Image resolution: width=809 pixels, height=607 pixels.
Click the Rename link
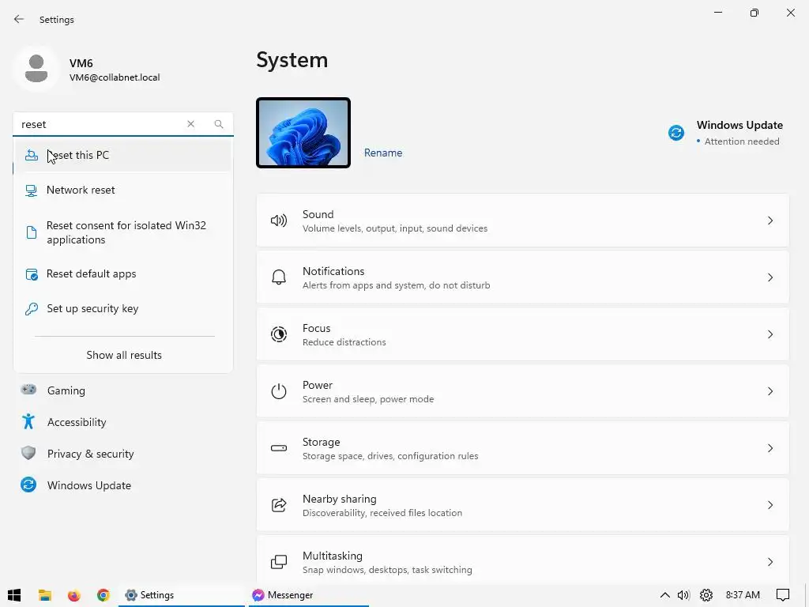coord(383,153)
